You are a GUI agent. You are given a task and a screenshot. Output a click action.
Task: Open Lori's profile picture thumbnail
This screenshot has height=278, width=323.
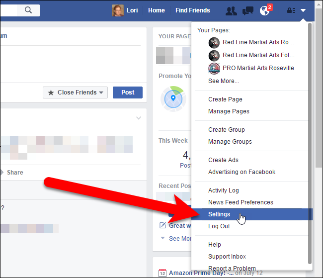pyautogui.click(x=118, y=10)
